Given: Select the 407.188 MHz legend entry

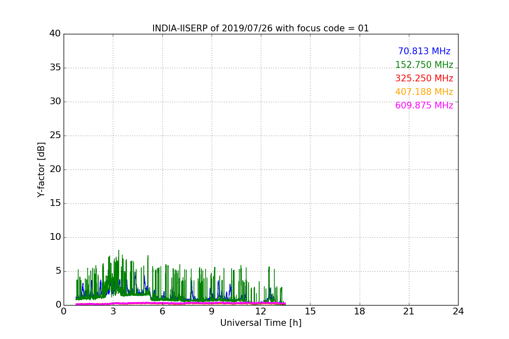Looking at the screenshot, I should pos(424,92).
